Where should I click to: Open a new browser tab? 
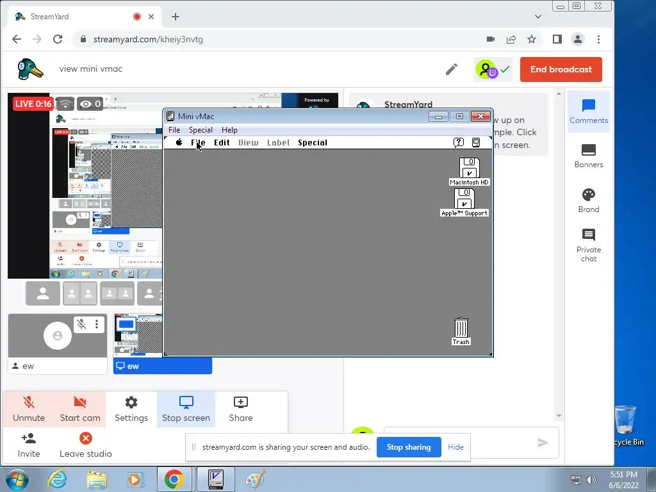176,17
